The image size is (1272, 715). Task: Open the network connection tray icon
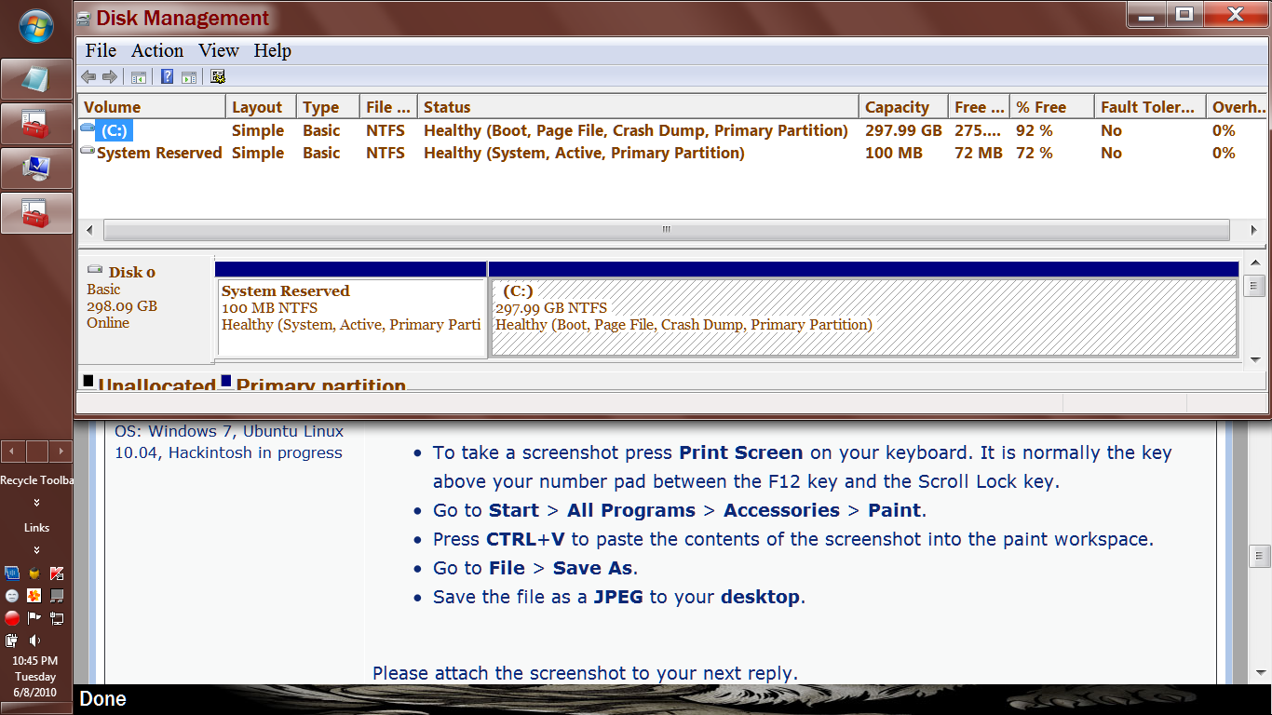[57, 617]
